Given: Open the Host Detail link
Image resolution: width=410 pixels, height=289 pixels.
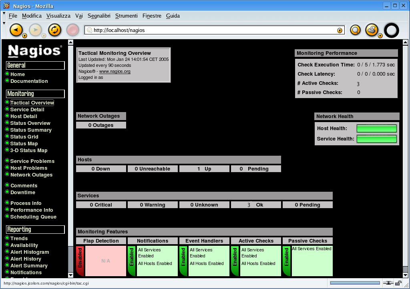Looking at the screenshot, I should pos(24,116).
